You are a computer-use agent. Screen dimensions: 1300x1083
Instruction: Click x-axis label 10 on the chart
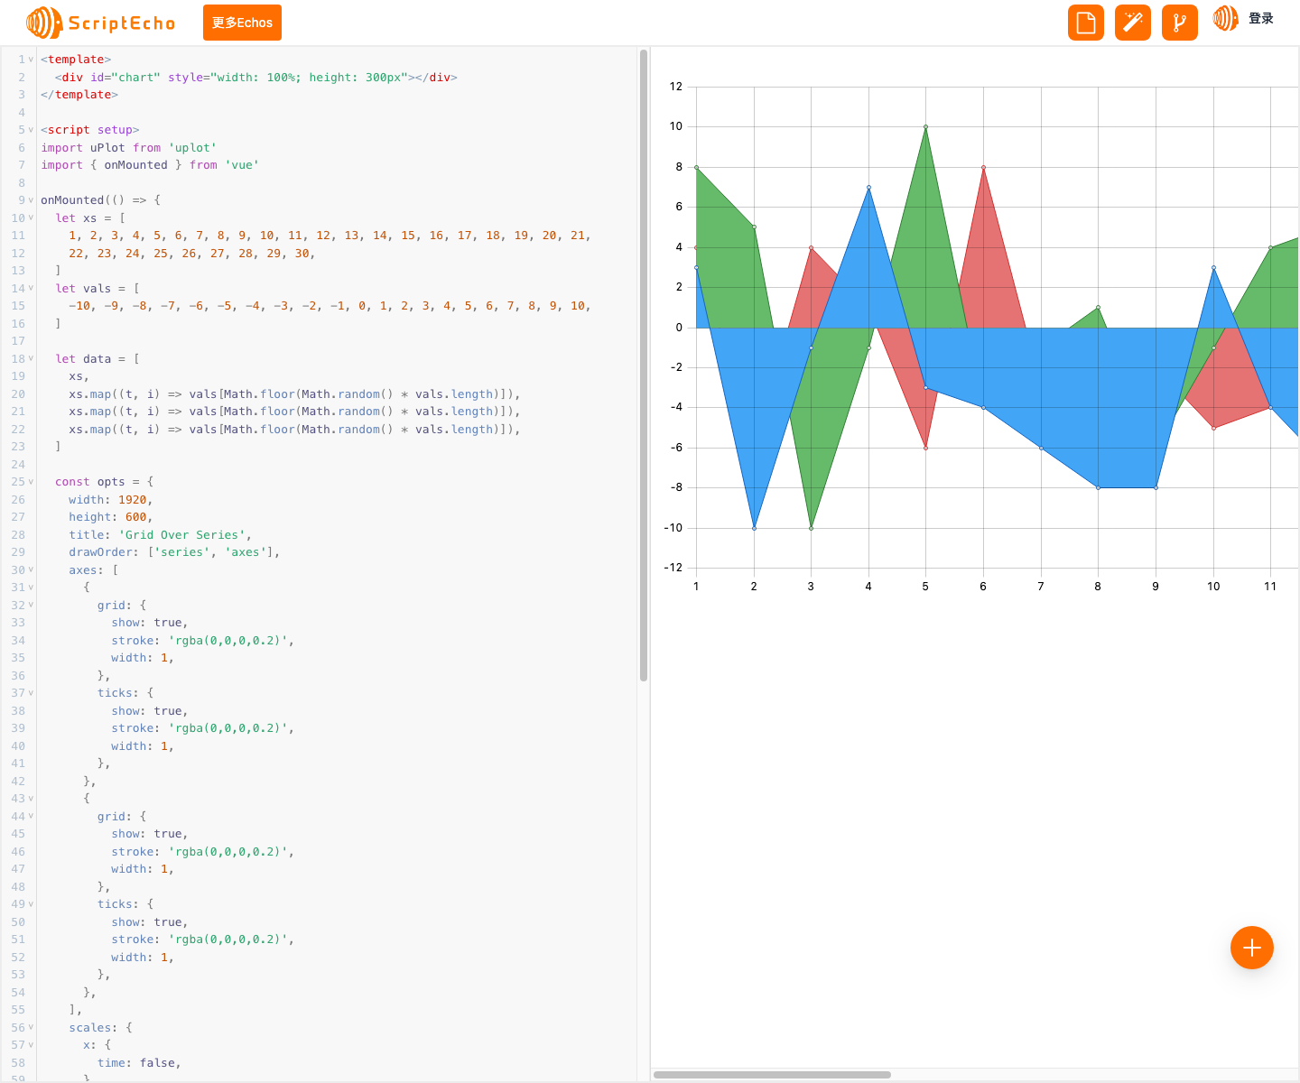pos(1213,587)
